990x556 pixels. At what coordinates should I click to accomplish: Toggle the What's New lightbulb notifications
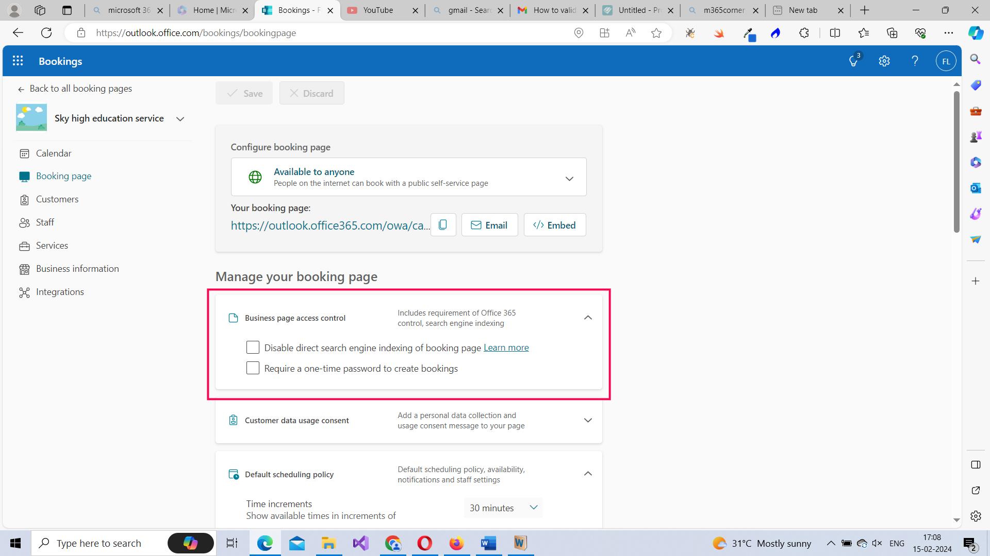pos(853,61)
